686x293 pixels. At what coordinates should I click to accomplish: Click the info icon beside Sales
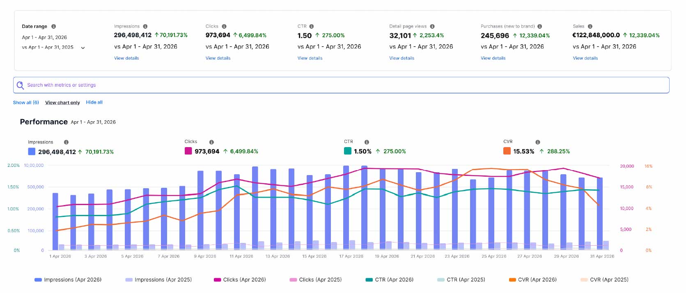click(x=590, y=26)
